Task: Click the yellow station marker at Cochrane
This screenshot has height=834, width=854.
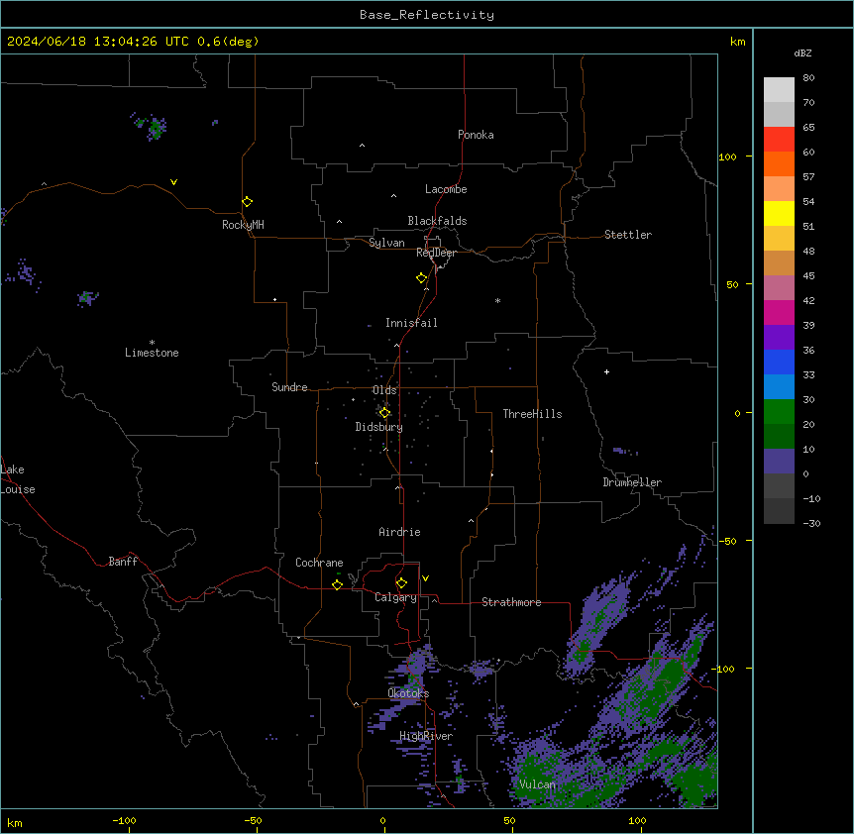Action: point(337,584)
